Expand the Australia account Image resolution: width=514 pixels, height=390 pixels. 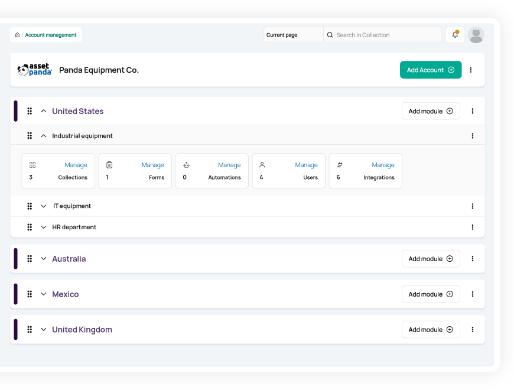tap(43, 259)
